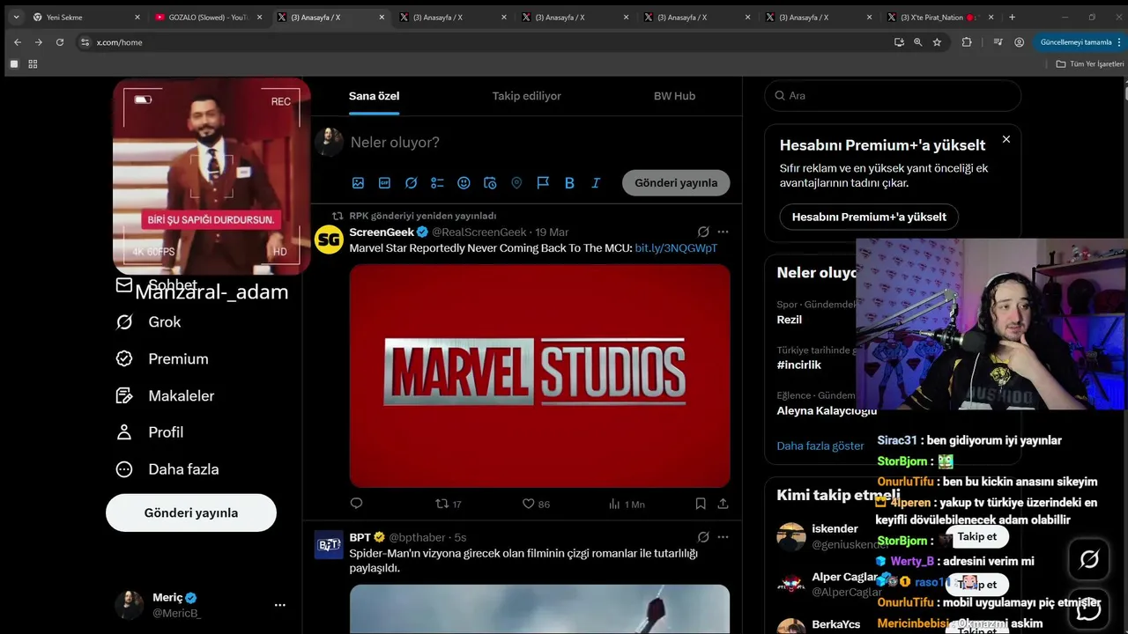Viewport: 1128px width, 634px height.
Task: Open the floating Grok button
Action: pos(1089,559)
